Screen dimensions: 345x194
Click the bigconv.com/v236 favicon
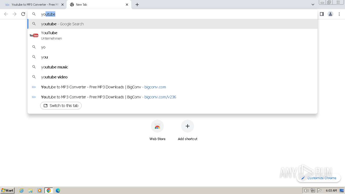click(34, 97)
